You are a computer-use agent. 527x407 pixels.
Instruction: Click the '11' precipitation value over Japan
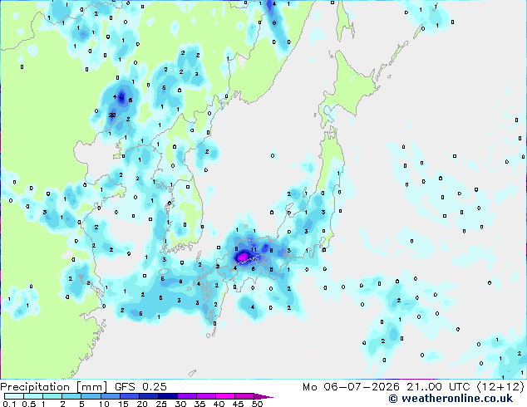pyautogui.click(x=254, y=249)
